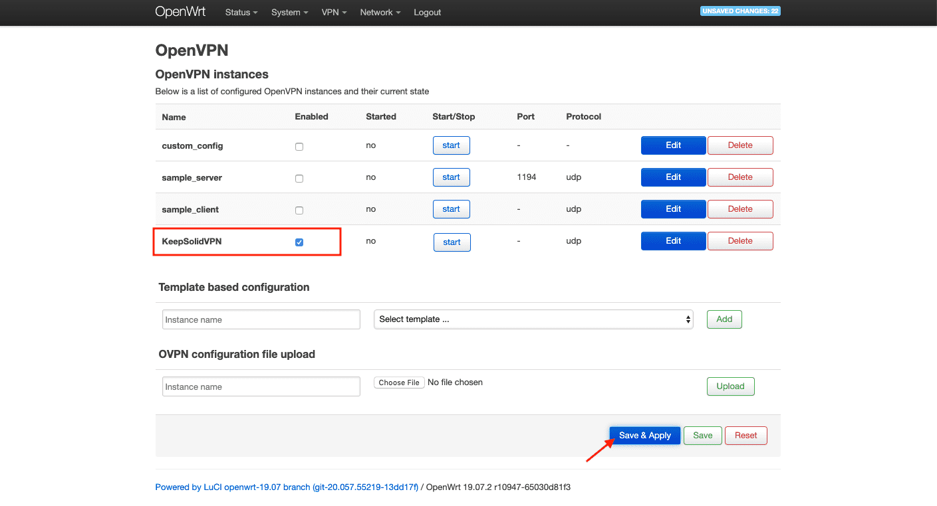
Task: Delete the custom_config instance
Action: tap(740, 145)
